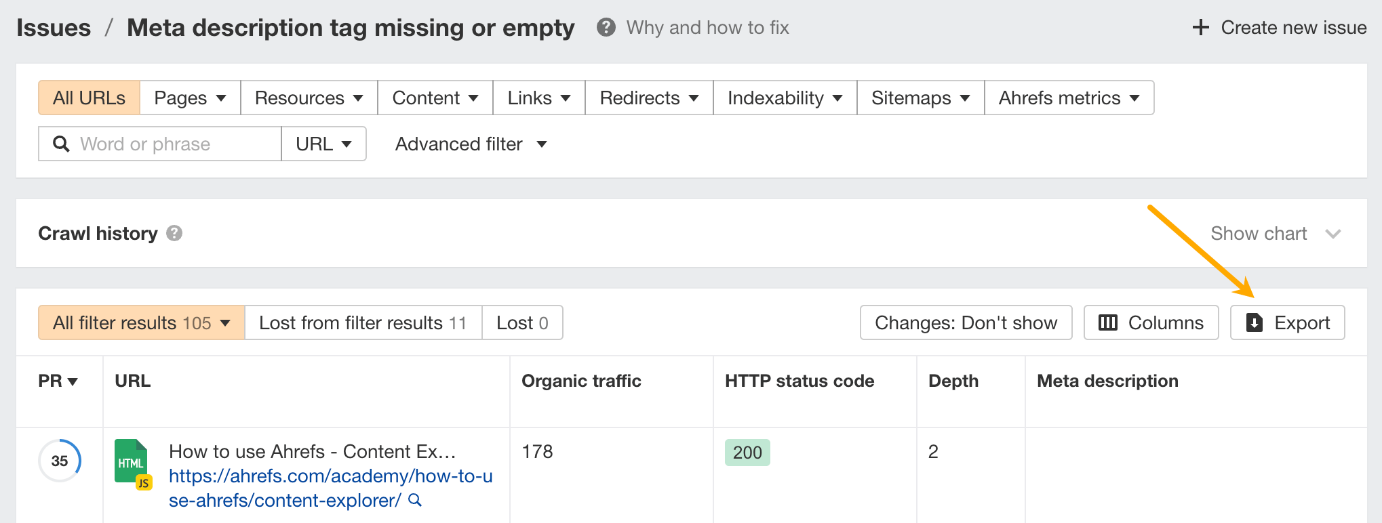This screenshot has width=1382, height=523.
Task: Sort by the PR column header
Action: point(58,381)
